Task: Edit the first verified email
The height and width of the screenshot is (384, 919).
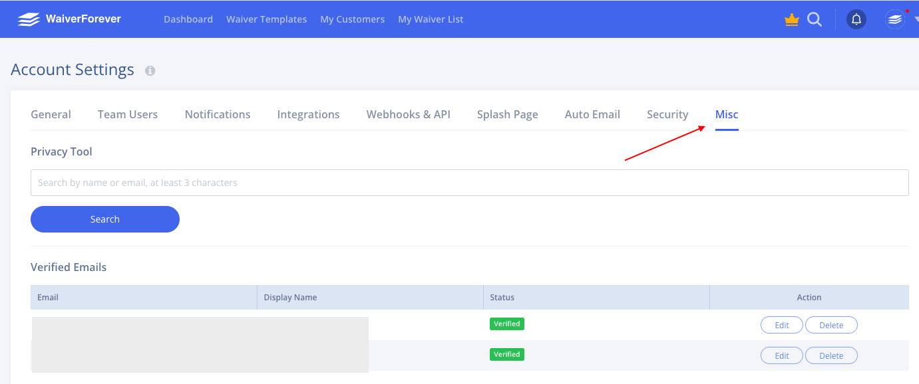Action: coord(782,325)
